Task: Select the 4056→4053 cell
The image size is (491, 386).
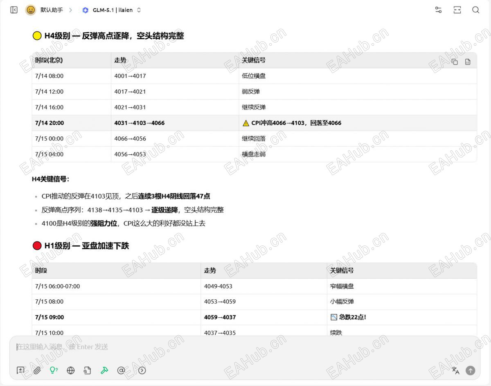Action: [x=175, y=154]
